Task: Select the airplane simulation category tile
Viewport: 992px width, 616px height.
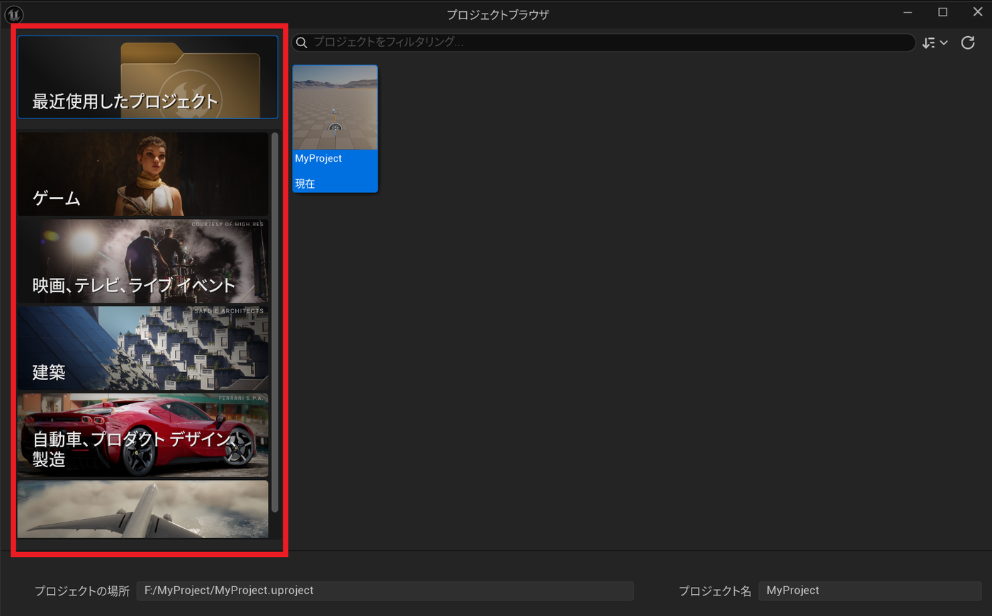Action: pyautogui.click(x=143, y=510)
